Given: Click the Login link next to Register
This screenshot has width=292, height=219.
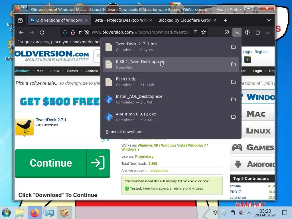Looking at the screenshot, I should [247, 52].
